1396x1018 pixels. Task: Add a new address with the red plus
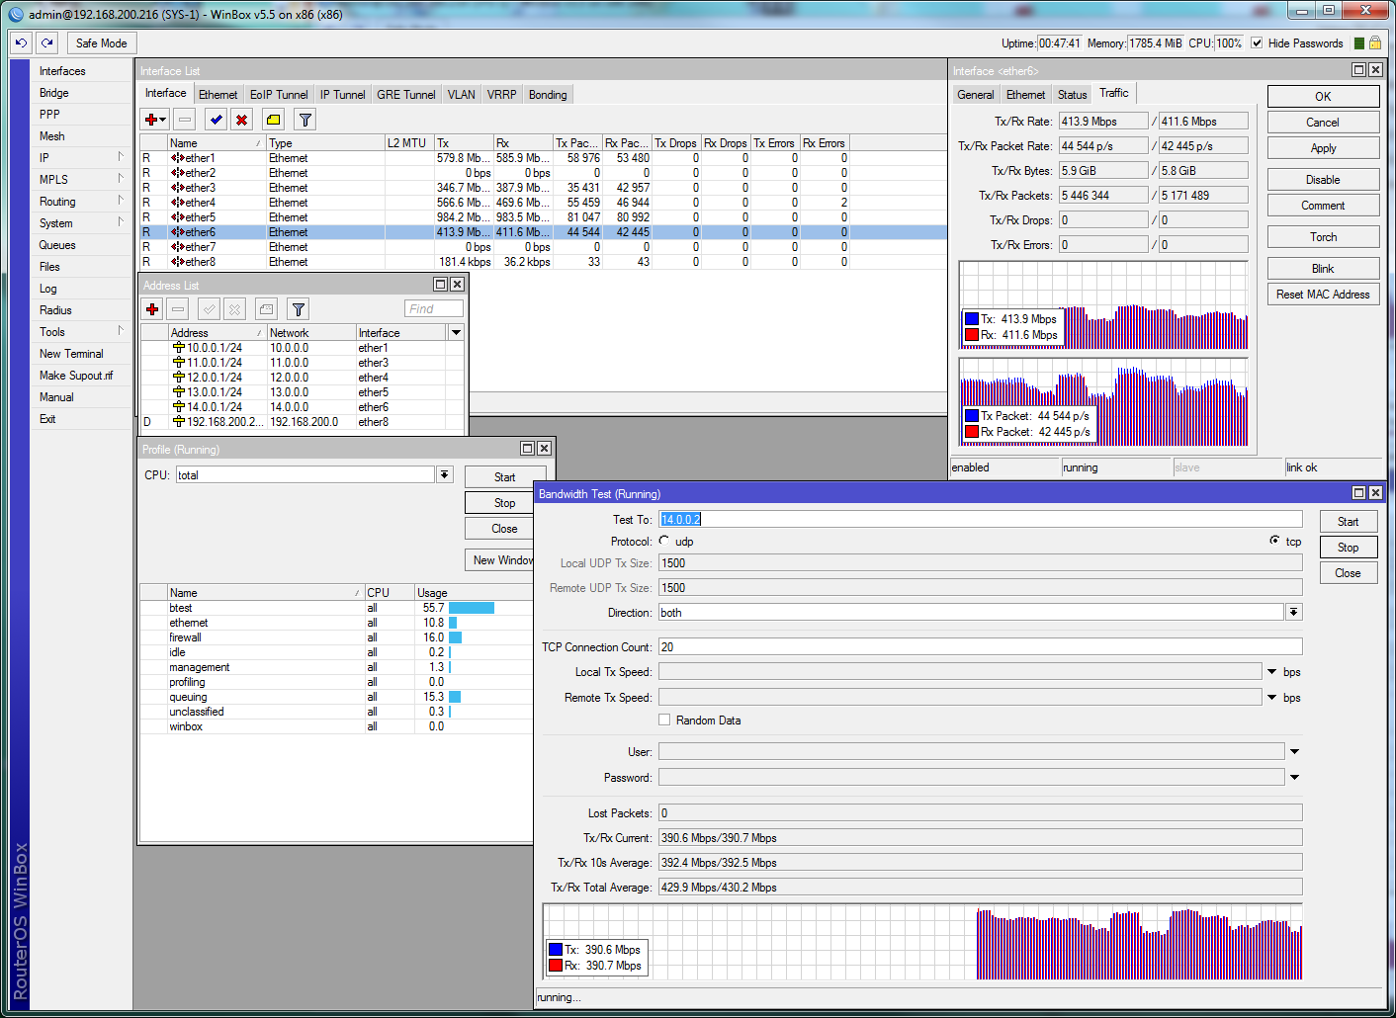(151, 308)
